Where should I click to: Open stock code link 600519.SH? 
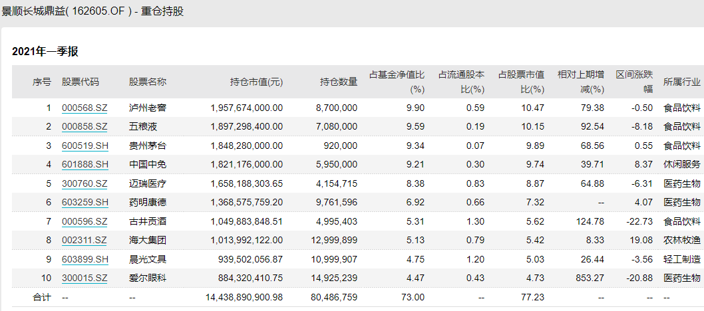pos(85,146)
